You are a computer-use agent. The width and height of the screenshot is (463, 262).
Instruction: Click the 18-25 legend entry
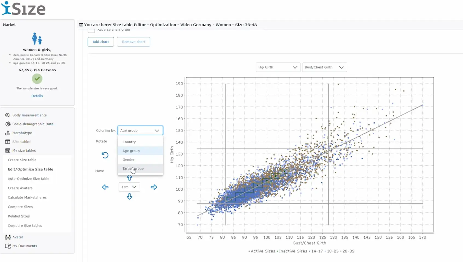coord(331,251)
